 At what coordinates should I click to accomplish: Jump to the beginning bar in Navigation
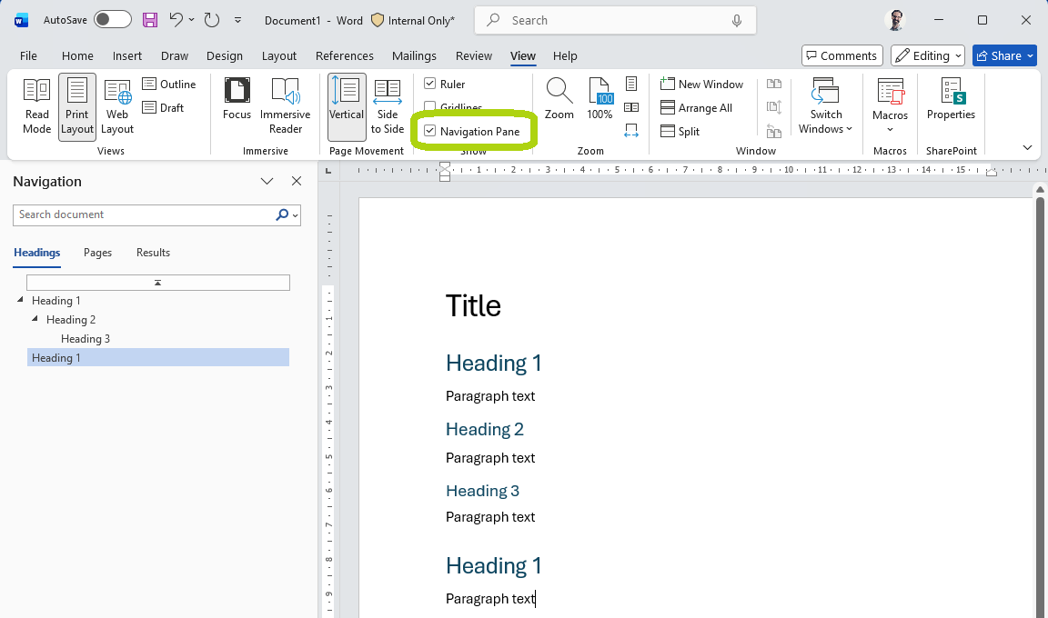(x=157, y=283)
